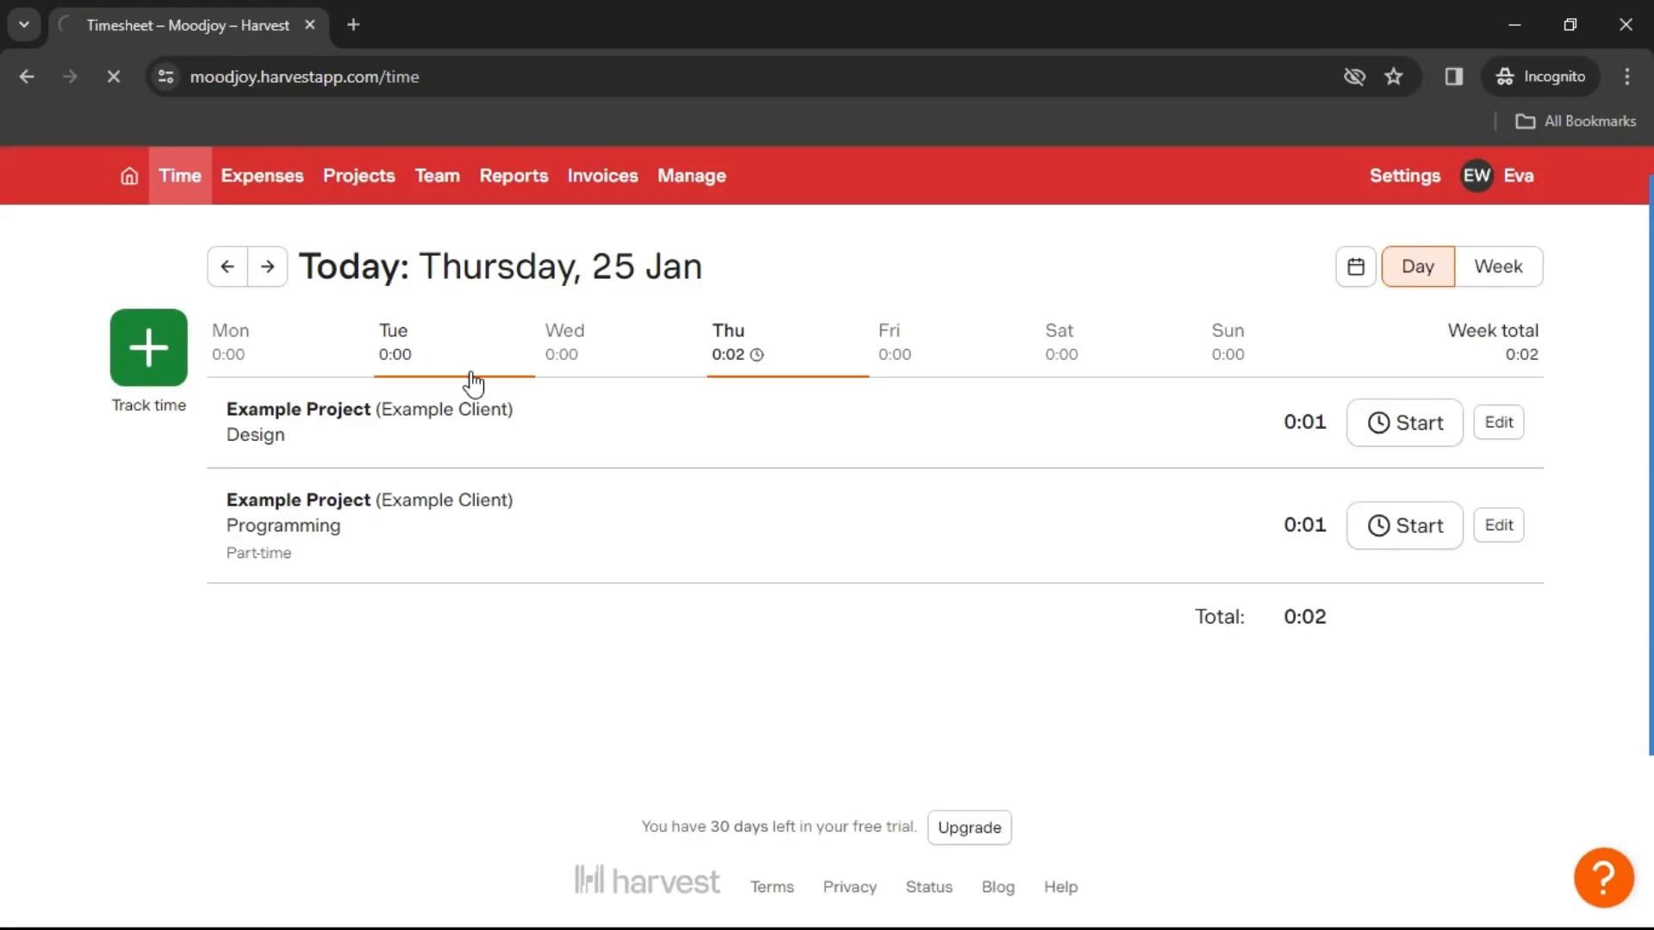Click the Upgrade button
Screen dimensions: 1654x930
[x=969, y=828]
